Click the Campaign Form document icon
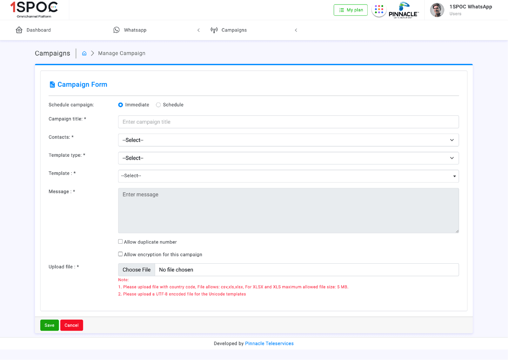508x360 pixels. click(52, 85)
